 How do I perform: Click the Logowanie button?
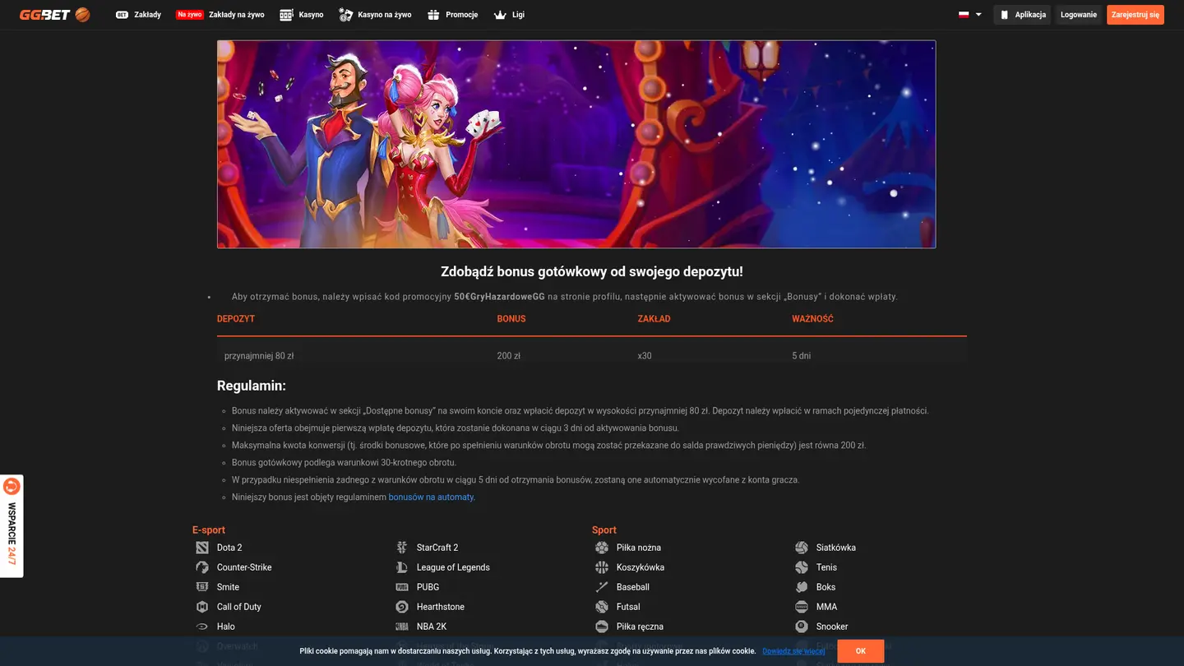pos(1079,15)
